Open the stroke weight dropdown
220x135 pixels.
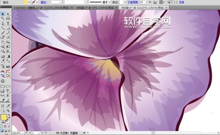tap(60, 2)
